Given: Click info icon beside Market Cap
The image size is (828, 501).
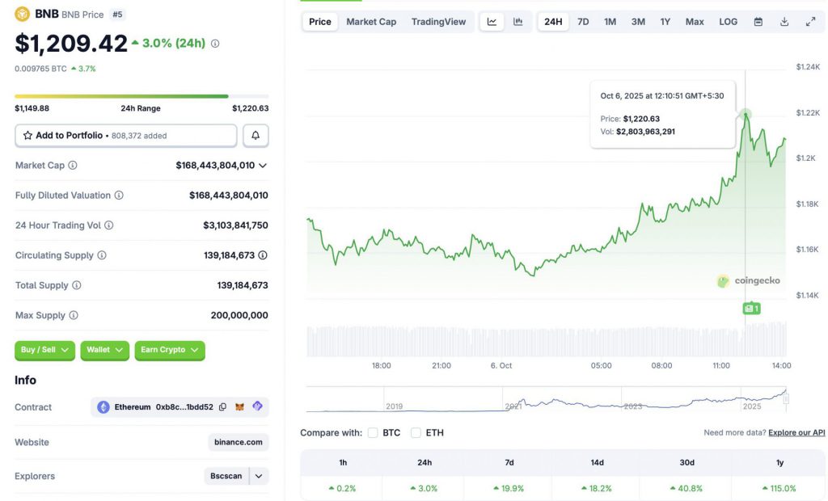Looking at the screenshot, I should [73, 166].
